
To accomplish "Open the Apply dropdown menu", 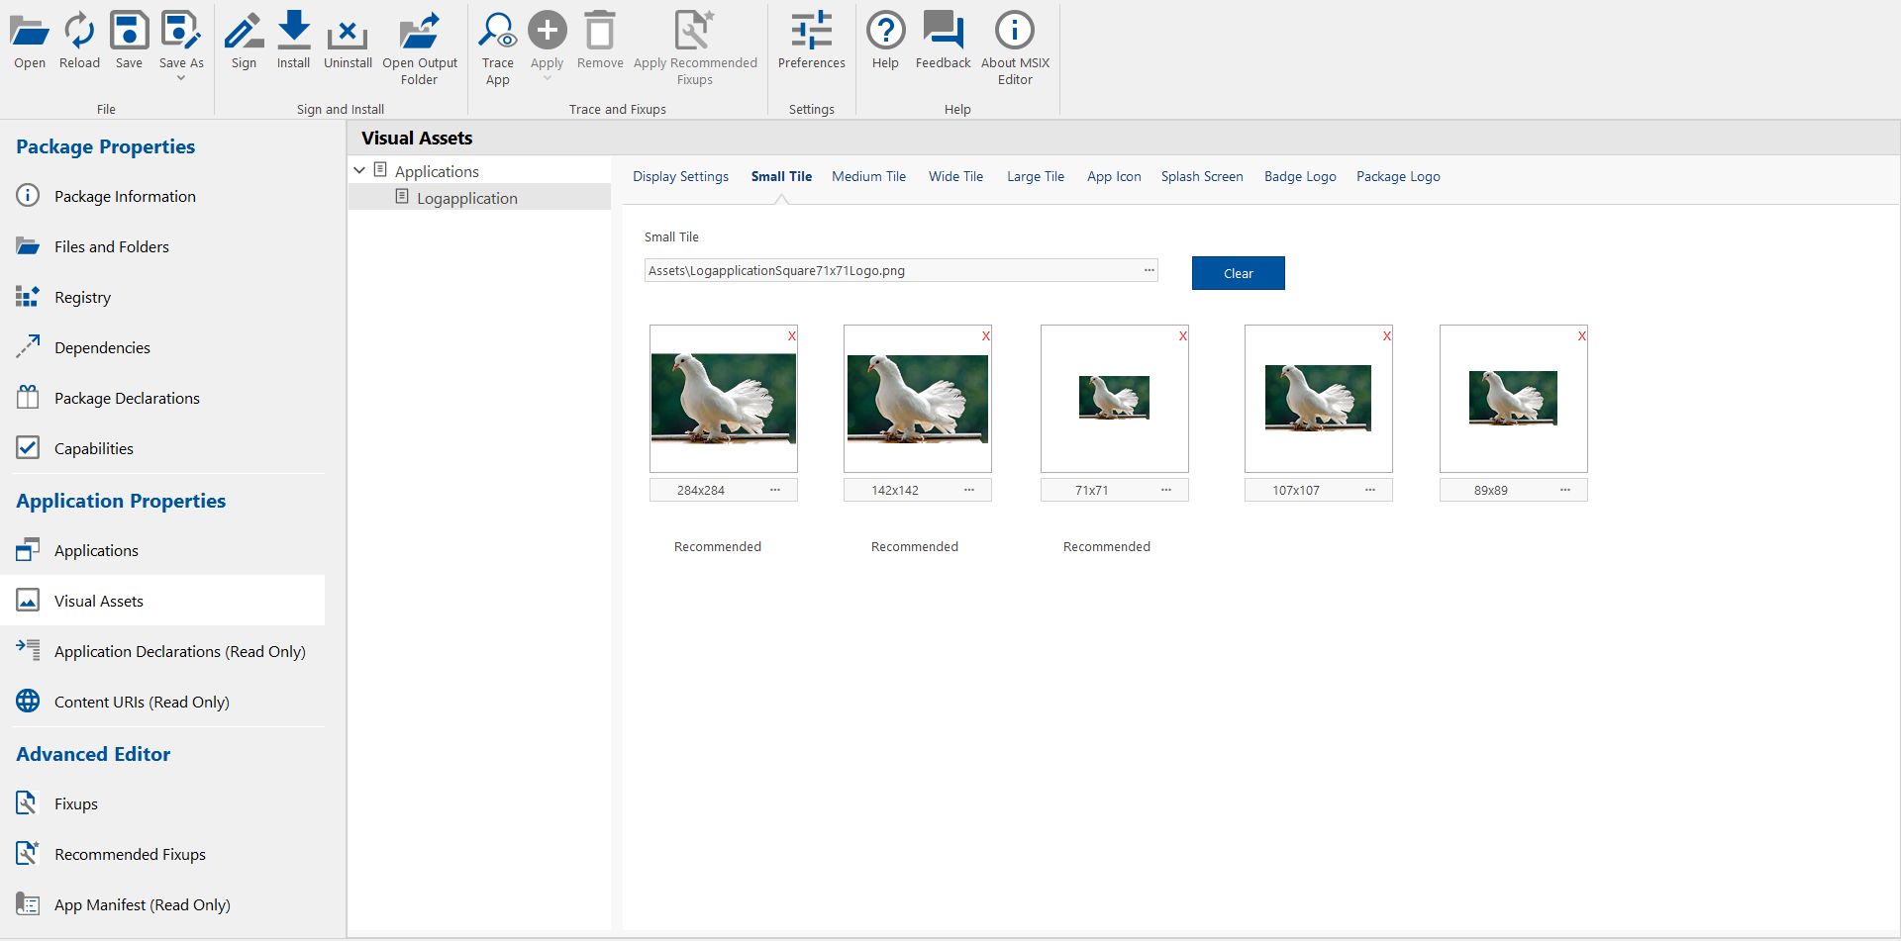I will coord(547,78).
